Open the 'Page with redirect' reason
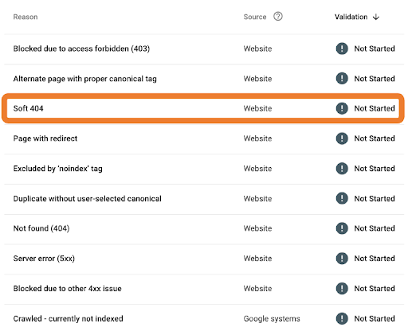408x331 pixels. [x=45, y=138]
